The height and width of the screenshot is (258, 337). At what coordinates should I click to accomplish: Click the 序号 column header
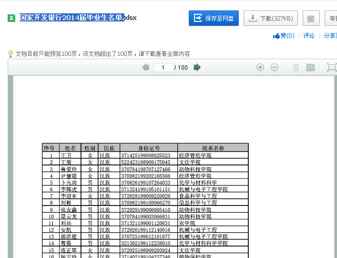pos(51,148)
